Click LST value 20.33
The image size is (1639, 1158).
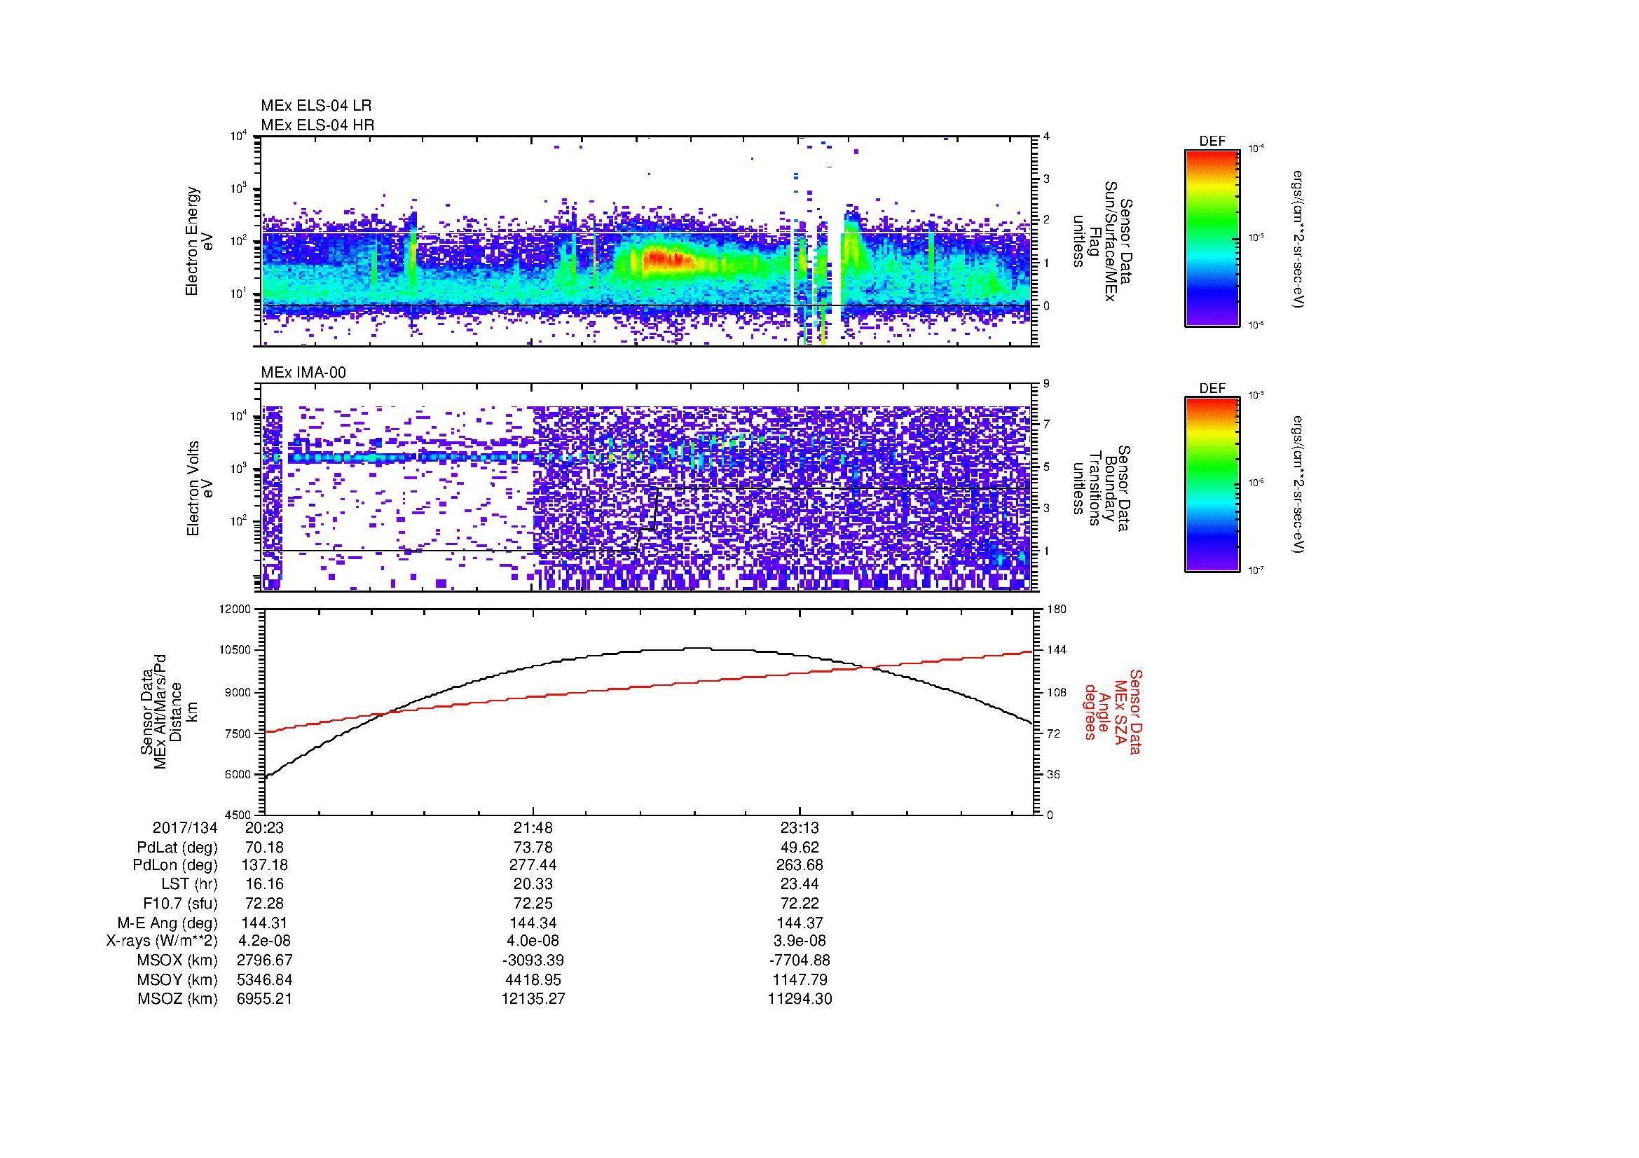[533, 884]
